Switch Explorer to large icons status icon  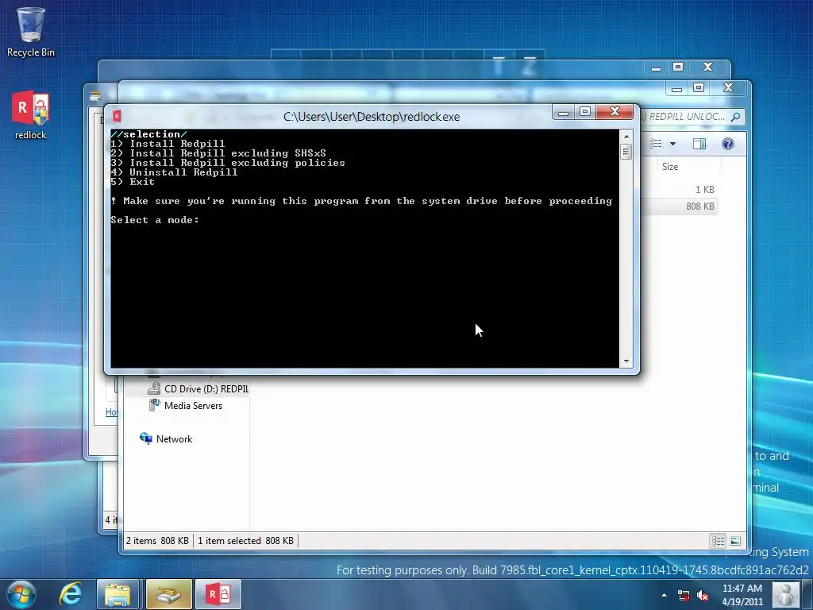(x=735, y=541)
